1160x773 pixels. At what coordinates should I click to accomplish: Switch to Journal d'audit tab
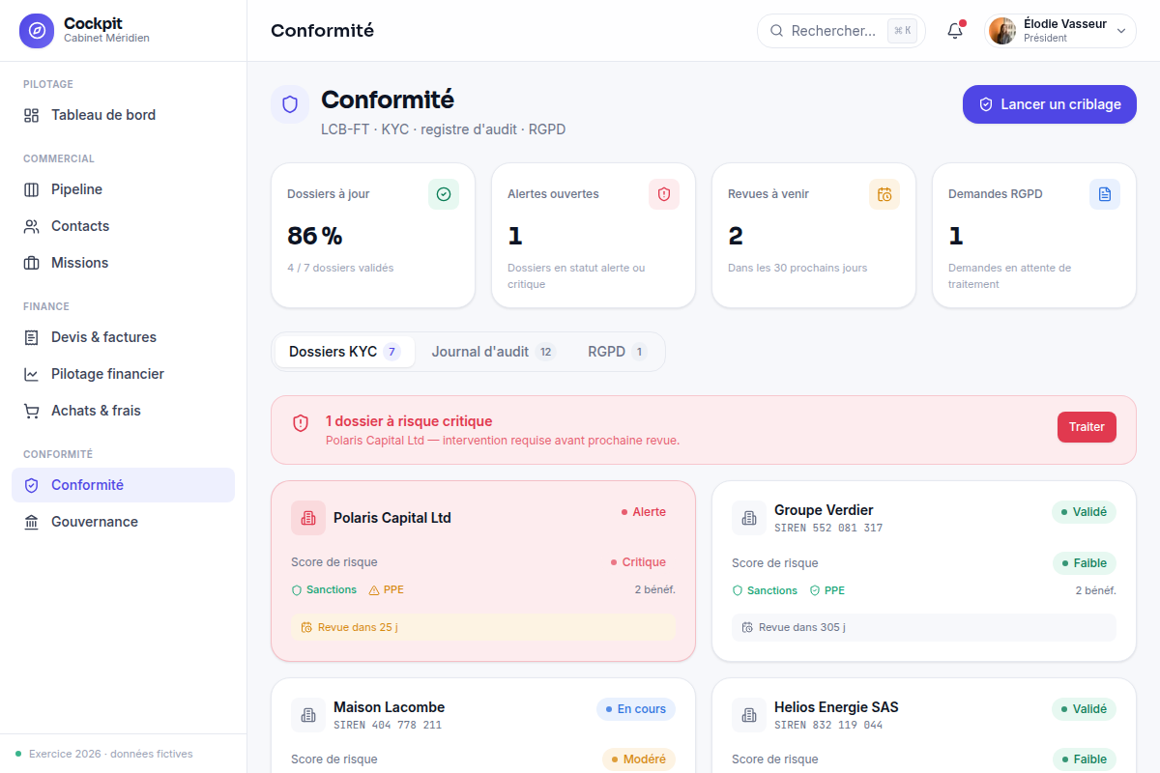493,352
